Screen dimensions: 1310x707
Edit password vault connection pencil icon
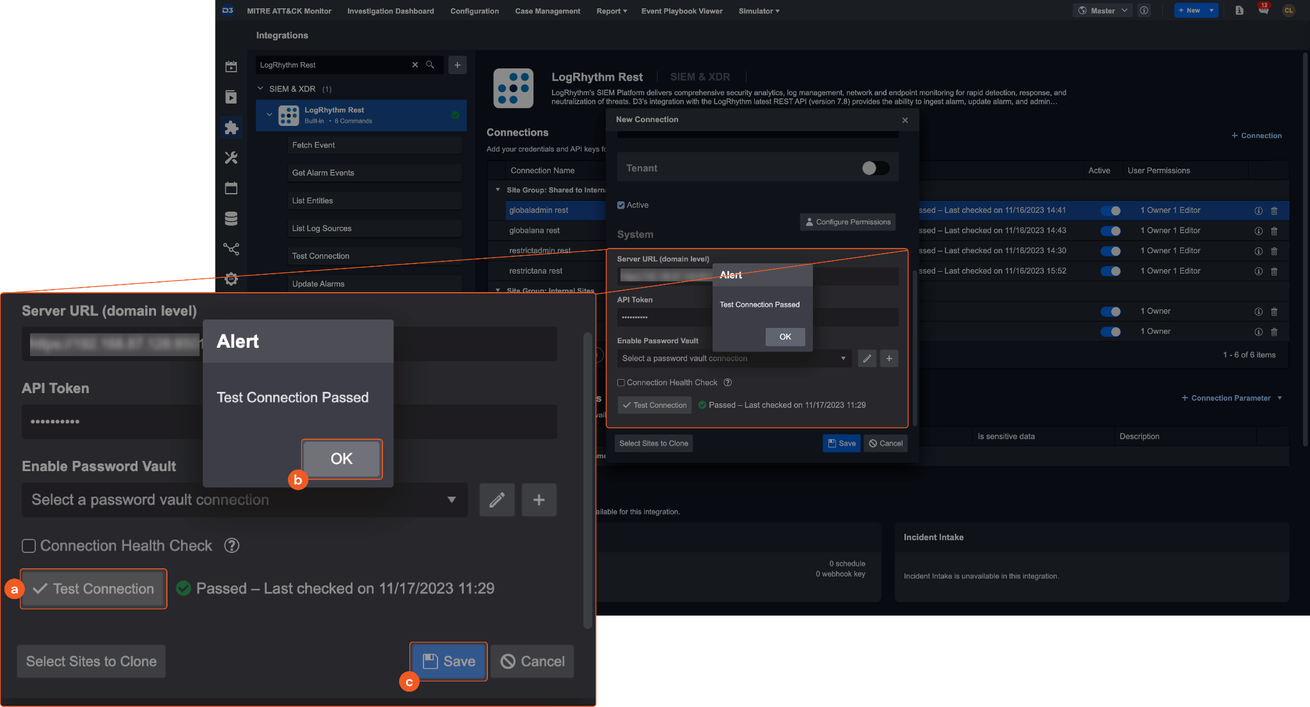[x=867, y=359]
